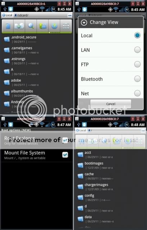Collapse the toolbar with the minus button
The width and height of the screenshot is (147, 230).
(x=70, y=15)
